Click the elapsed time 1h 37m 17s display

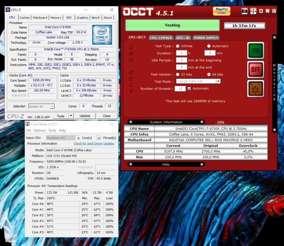point(244,26)
